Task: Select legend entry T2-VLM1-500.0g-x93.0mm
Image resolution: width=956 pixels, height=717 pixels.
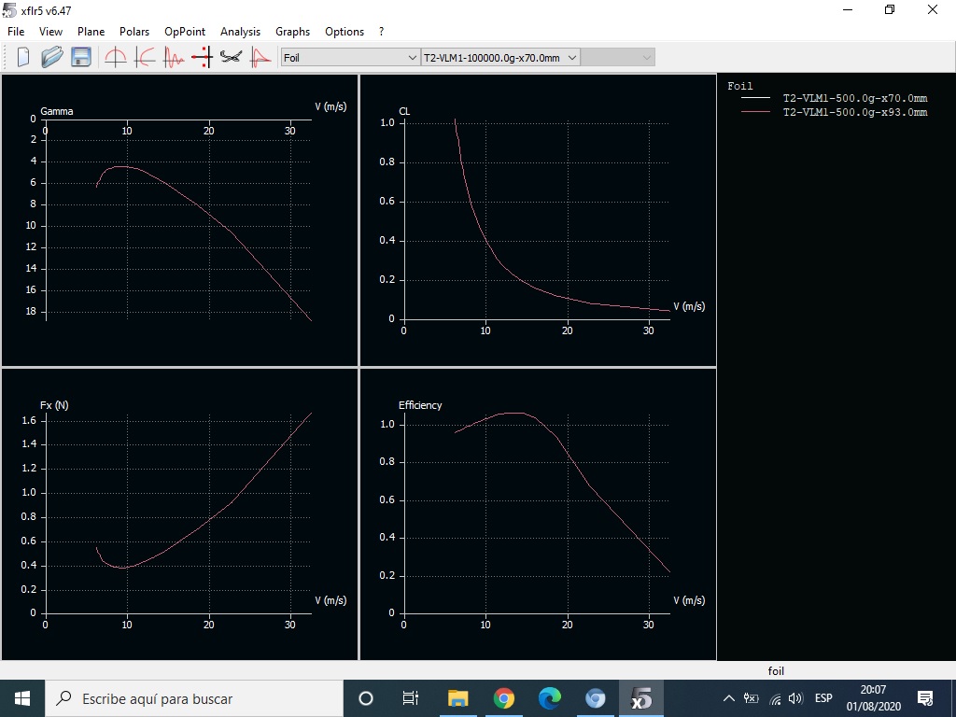Action: [x=855, y=112]
